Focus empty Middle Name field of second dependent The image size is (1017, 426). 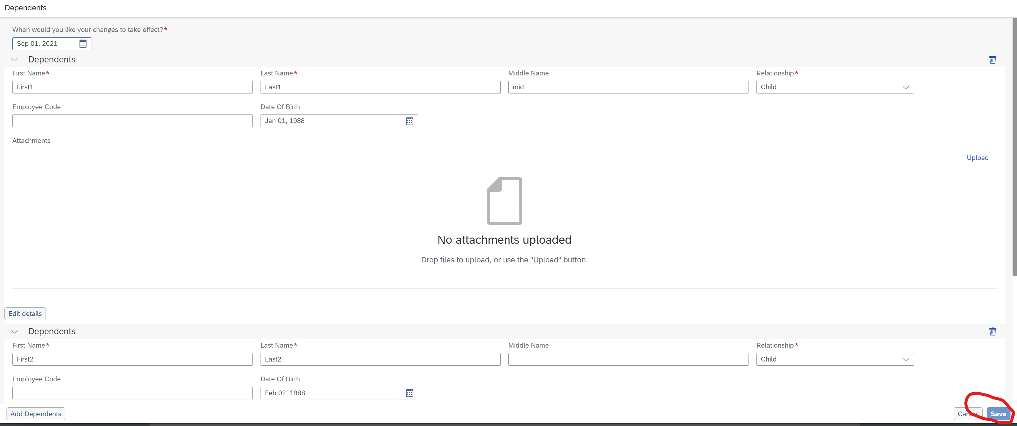[x=628, y=359]
